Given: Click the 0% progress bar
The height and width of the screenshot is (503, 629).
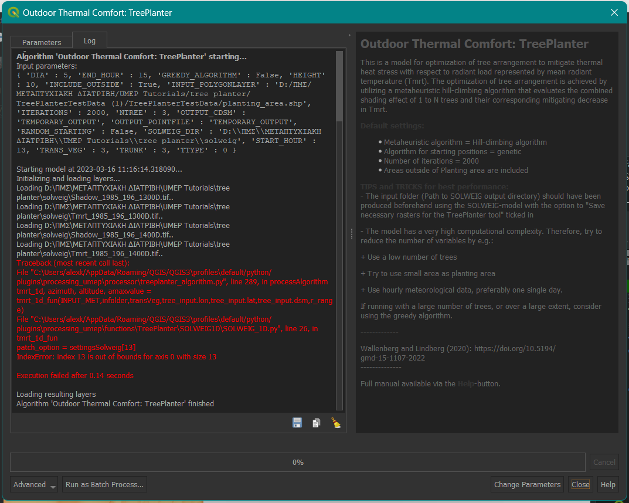Looking at the screenshot, I should tap(298, 462).
